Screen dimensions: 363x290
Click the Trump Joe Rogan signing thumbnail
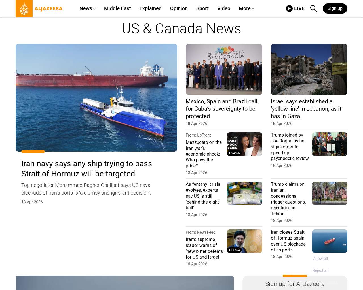pyautogui.click(x=330, y=144)
